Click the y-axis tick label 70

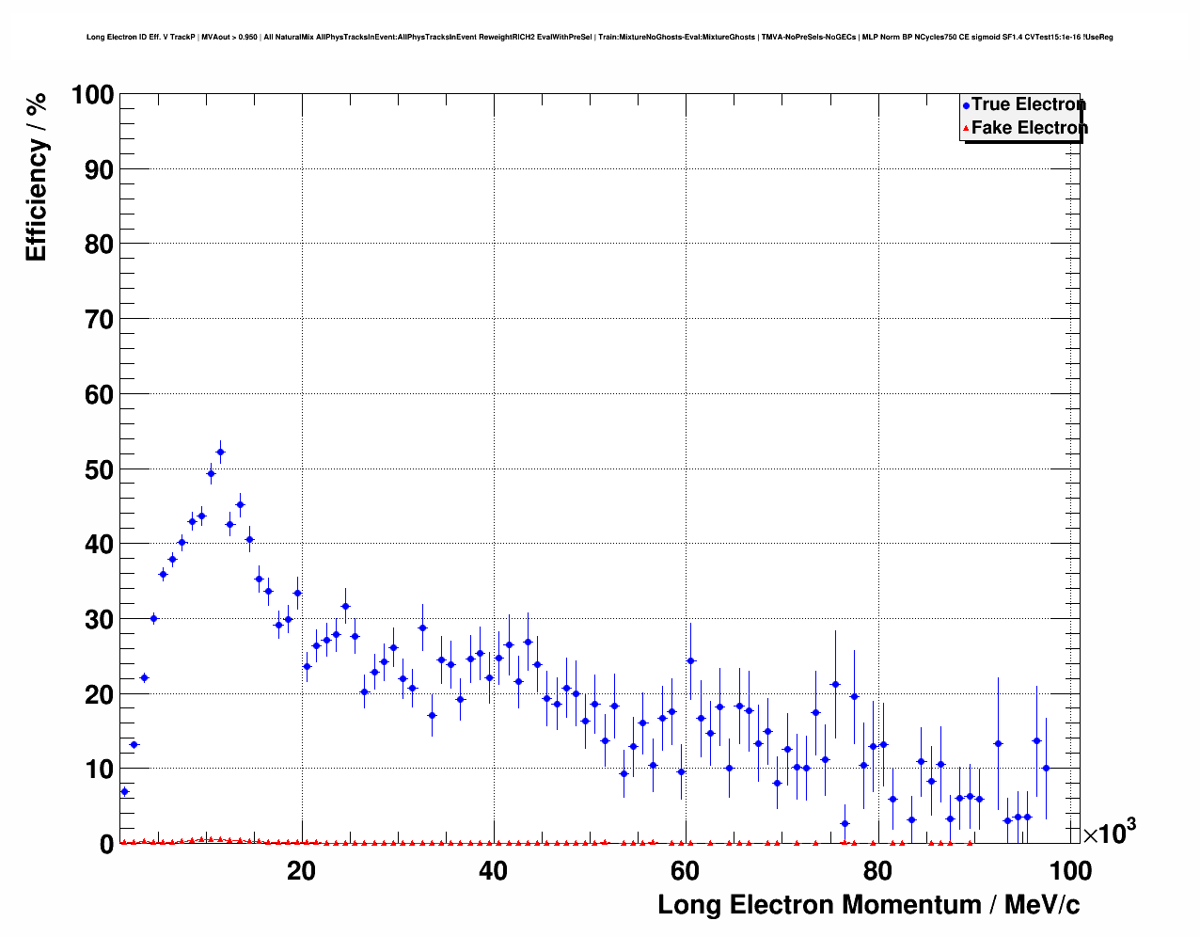pyautogui.click(x=99, y=320)
